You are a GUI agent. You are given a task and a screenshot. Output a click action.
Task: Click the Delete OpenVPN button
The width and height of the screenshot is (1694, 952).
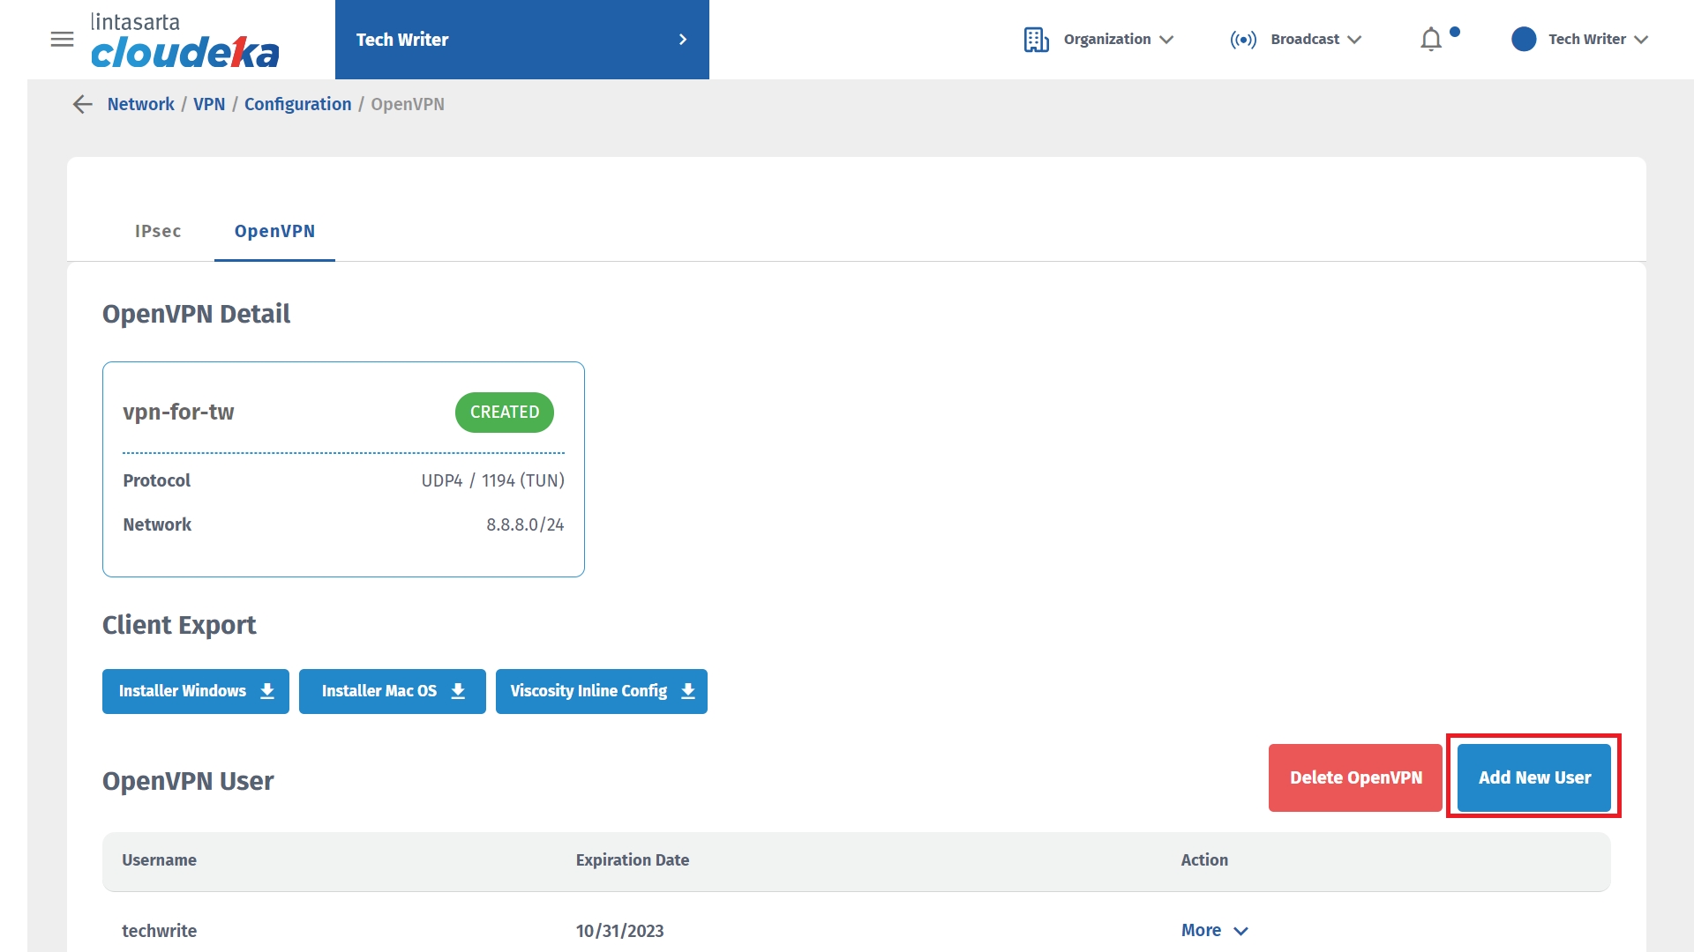(1355, 777)
